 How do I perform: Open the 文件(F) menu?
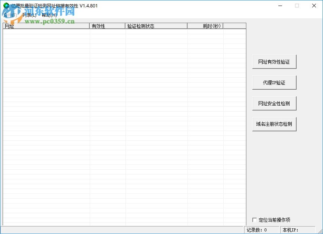click(10, 15)
